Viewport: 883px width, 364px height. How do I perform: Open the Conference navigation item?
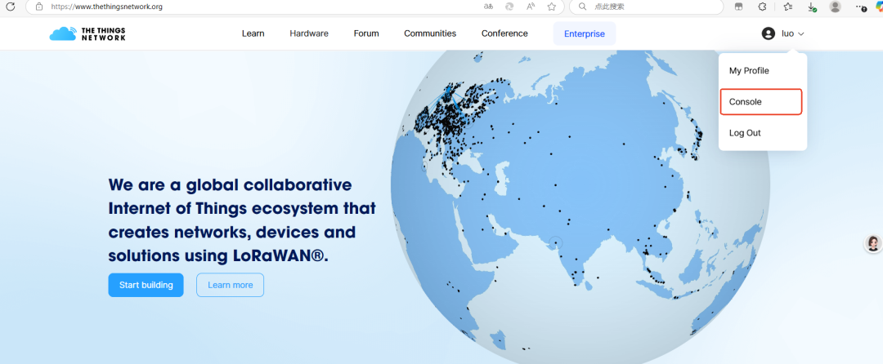[504, 33]
